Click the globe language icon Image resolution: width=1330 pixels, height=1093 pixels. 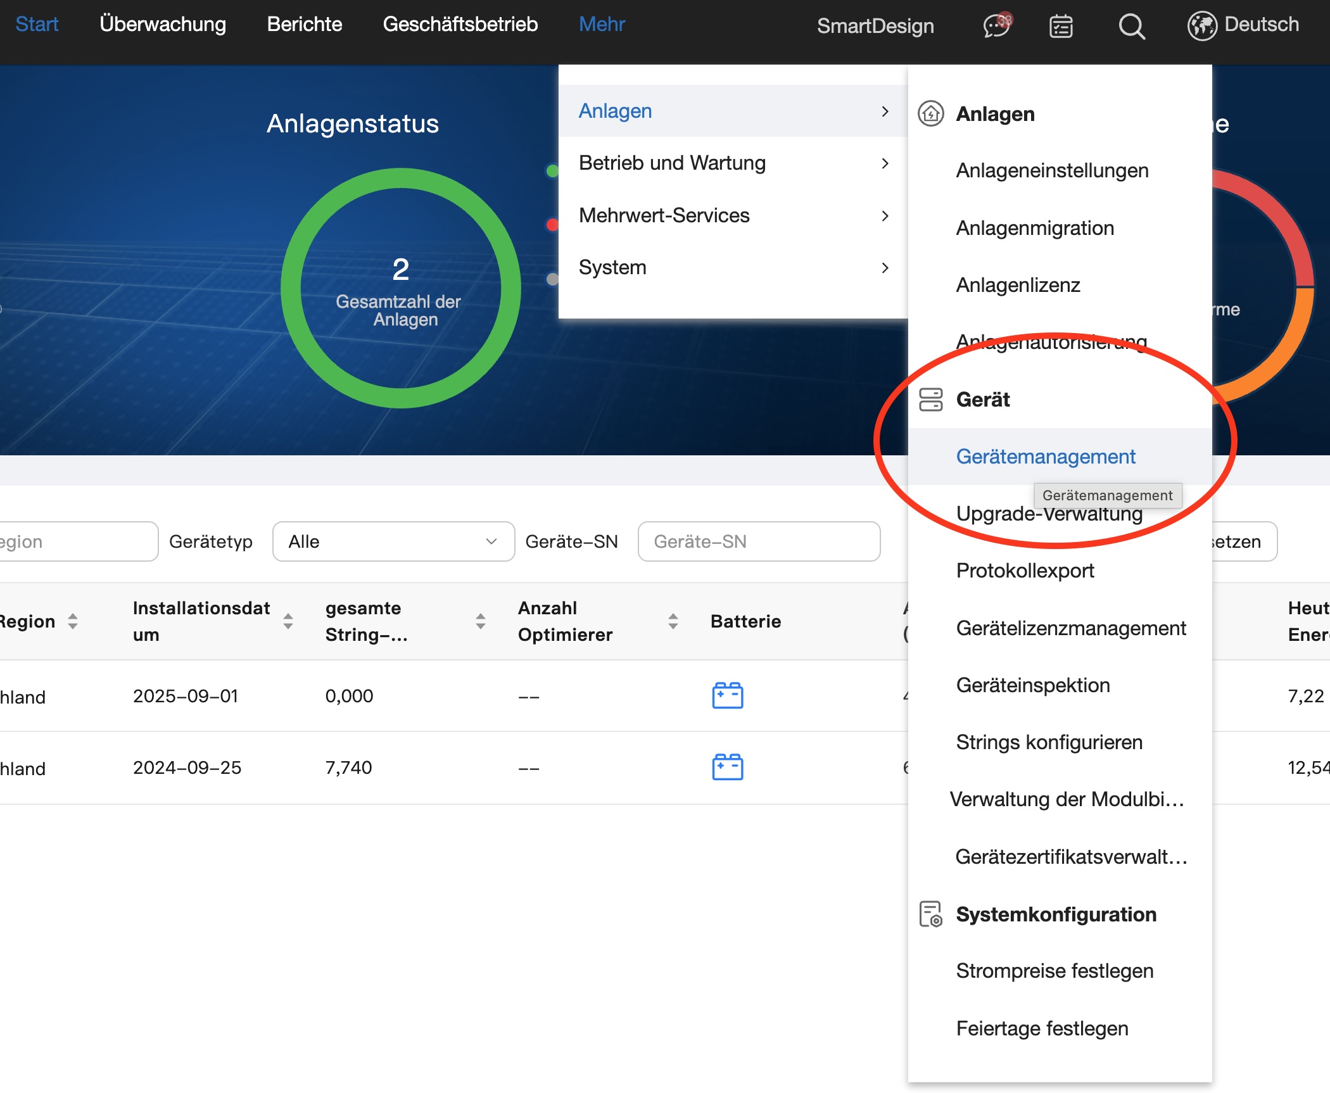coord(1202,26)
